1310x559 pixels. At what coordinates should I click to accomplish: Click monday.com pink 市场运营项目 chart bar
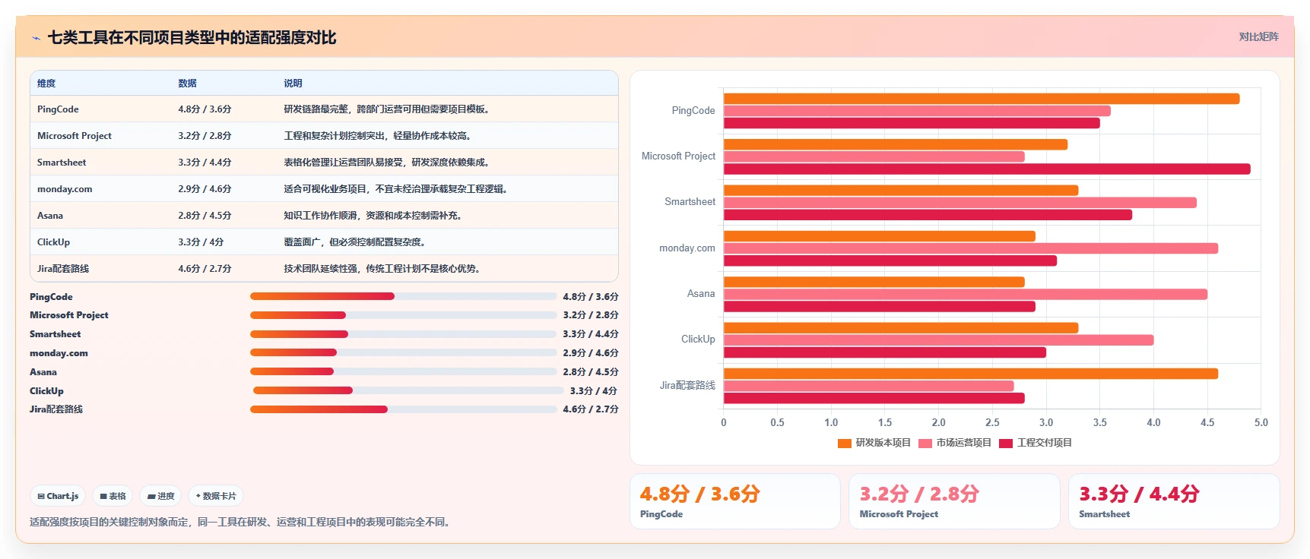pyautogui.click(x=971, y=248)
